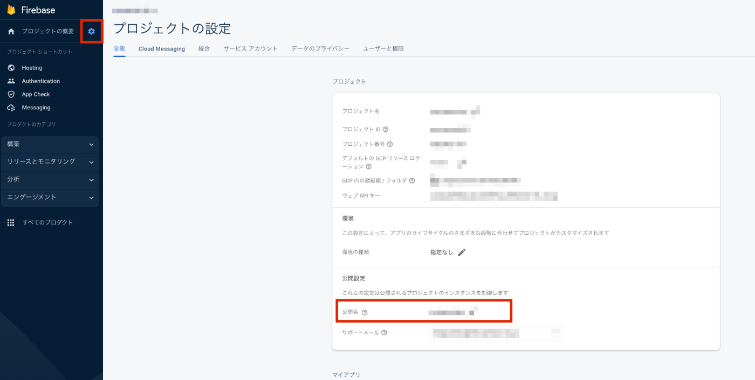Expand the リリースとモニタリング category
This screenshot has width=755, height=380.
point(50,161)
